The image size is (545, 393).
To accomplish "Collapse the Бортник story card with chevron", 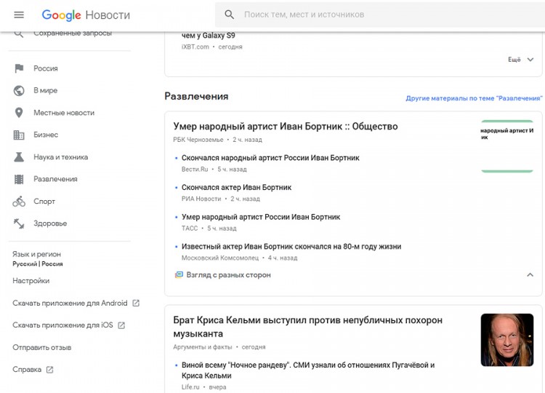I will tap(530, 275).
